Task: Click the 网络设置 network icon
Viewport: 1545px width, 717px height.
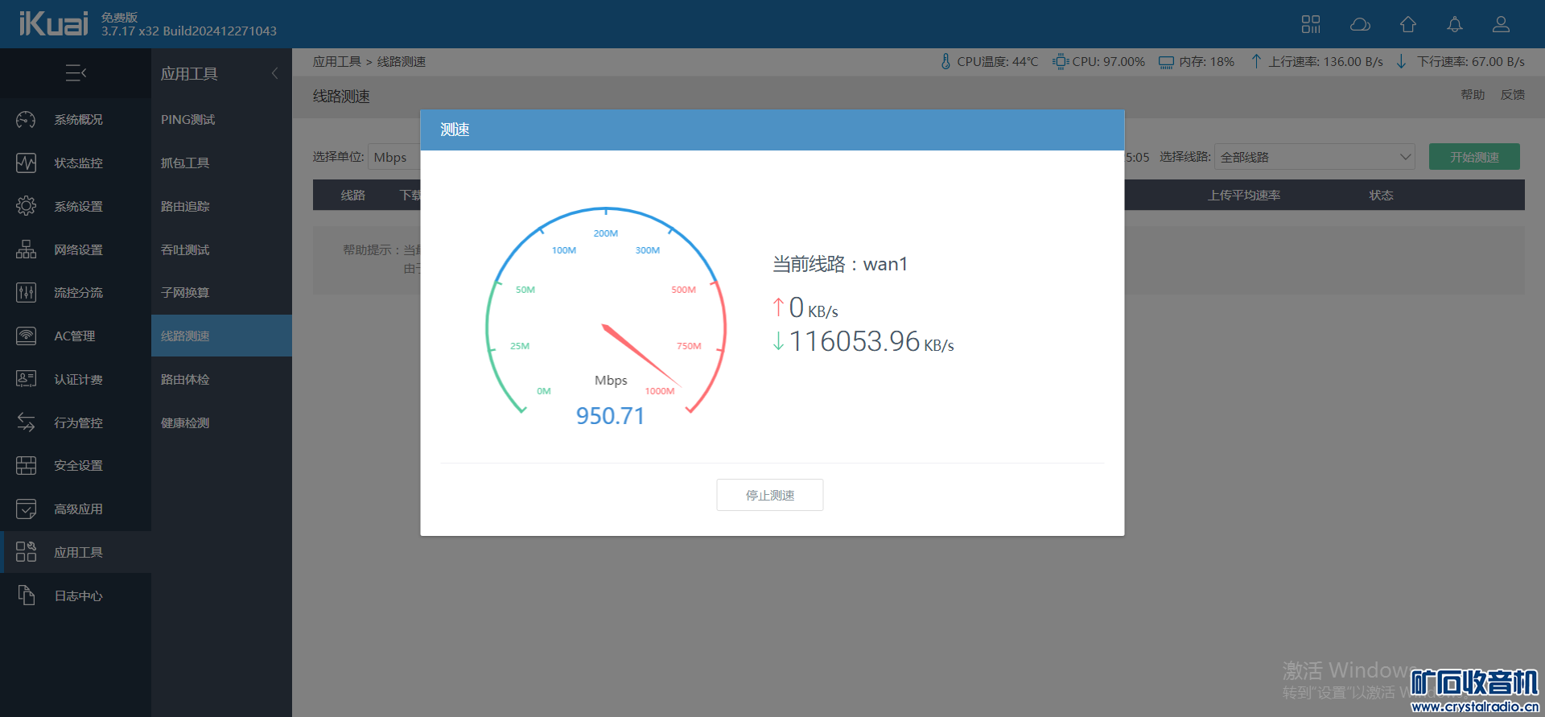Action: [x=26, y=249]
